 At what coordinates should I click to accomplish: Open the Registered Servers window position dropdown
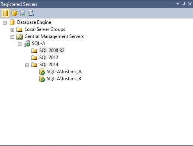(x=178, y=4)
